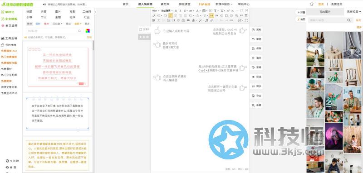Click the search-replace magnifier icon in toolbar
The width and height of the screenshot is (363, 173).
coord(236,15)
